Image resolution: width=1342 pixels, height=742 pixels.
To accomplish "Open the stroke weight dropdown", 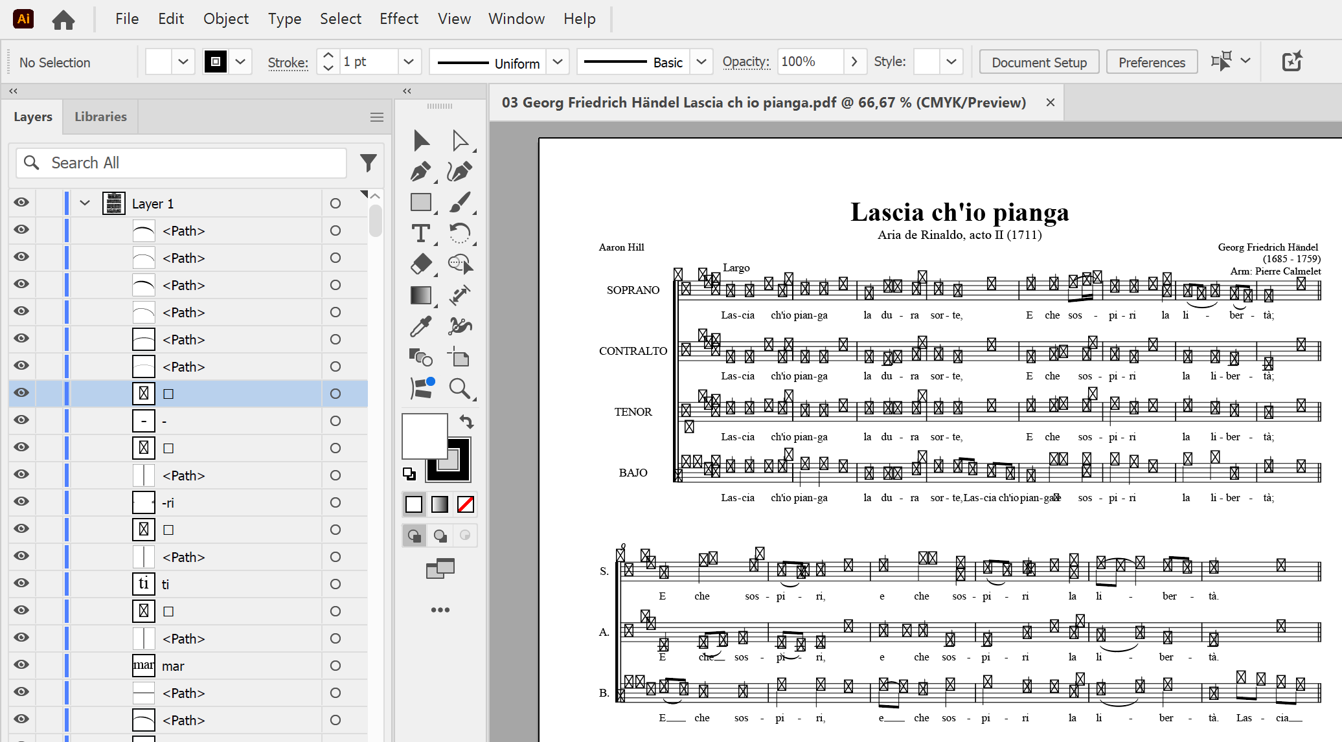I will point(409,62).
